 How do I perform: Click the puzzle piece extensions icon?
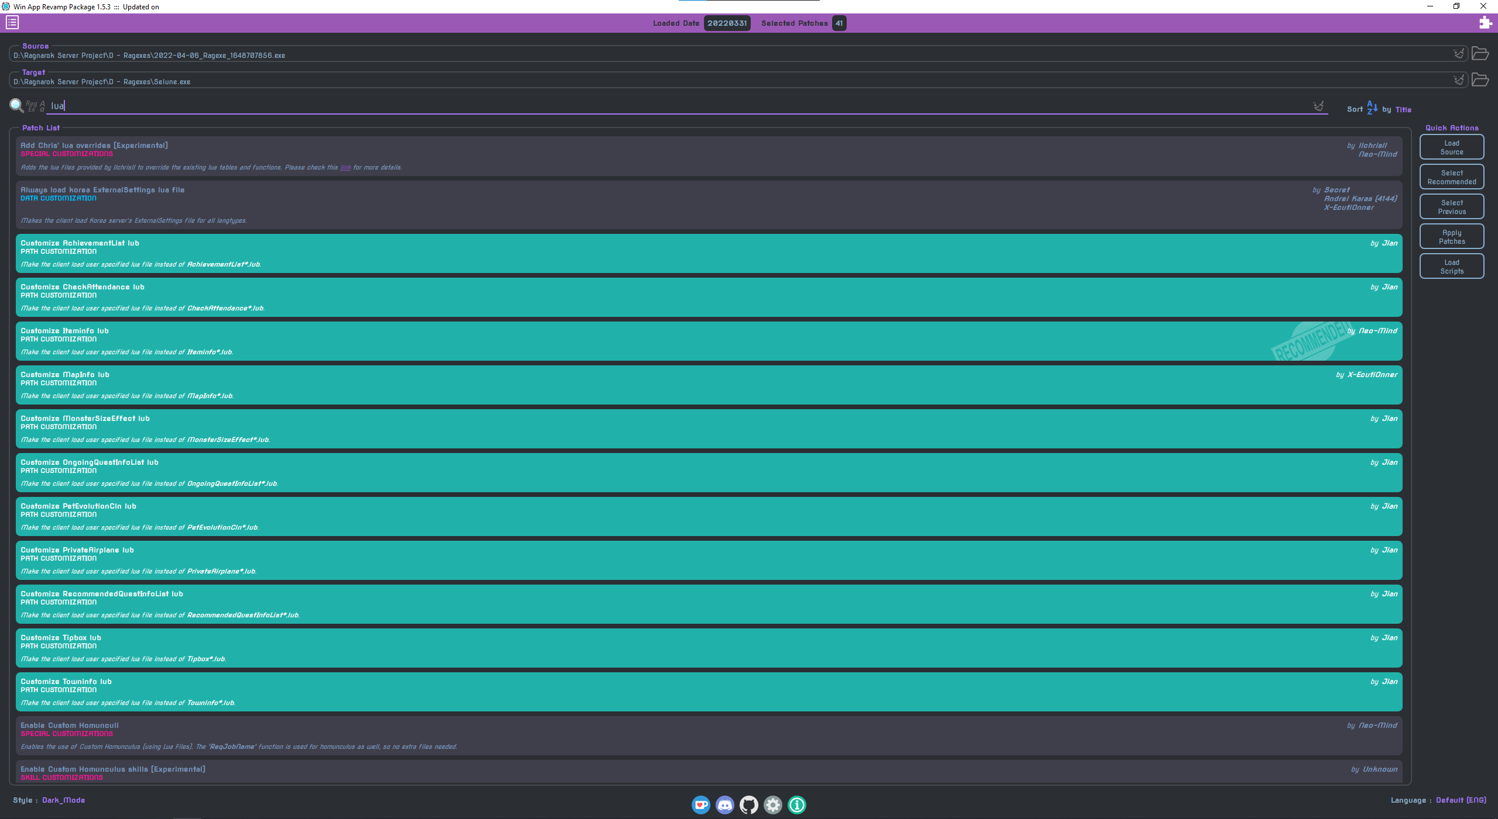pyautogui.click(x=1485, y=23)
